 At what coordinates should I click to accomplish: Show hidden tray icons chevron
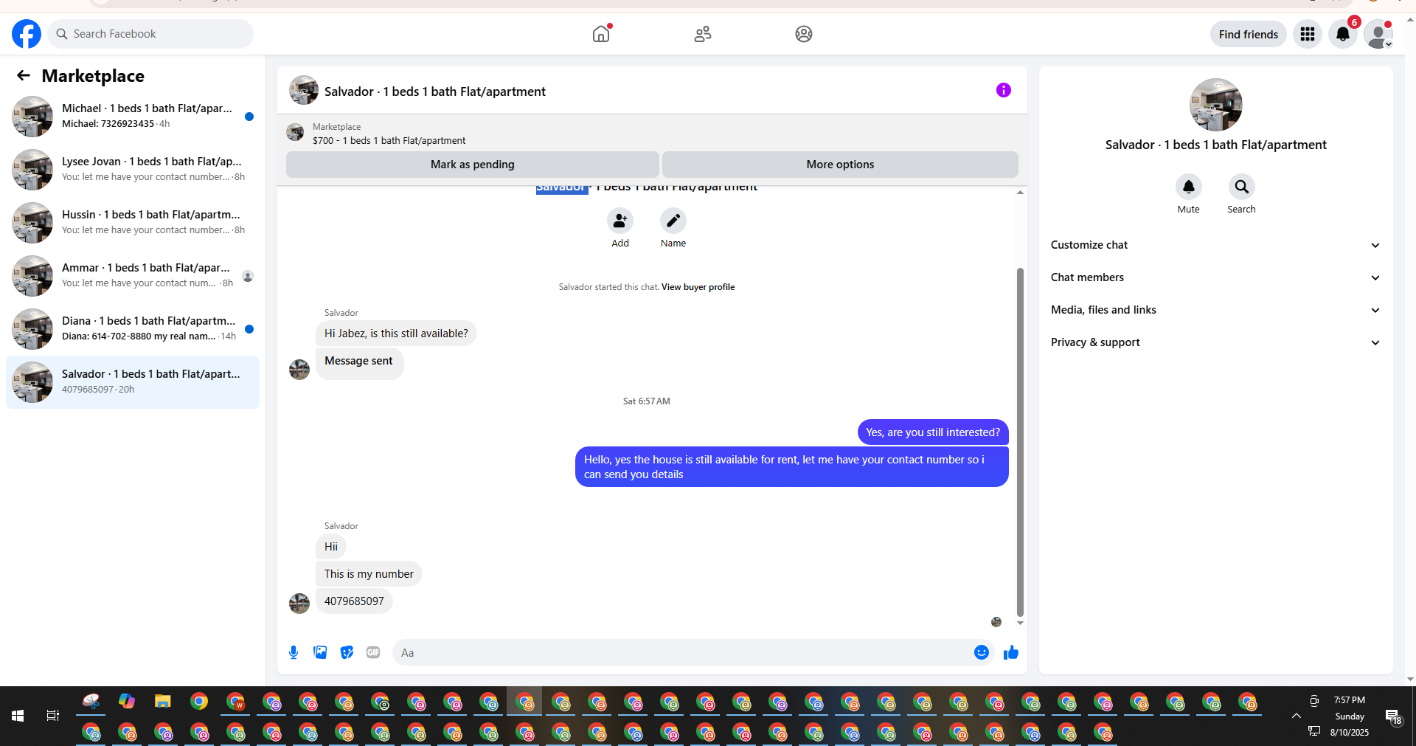[x=1297, y=716]
